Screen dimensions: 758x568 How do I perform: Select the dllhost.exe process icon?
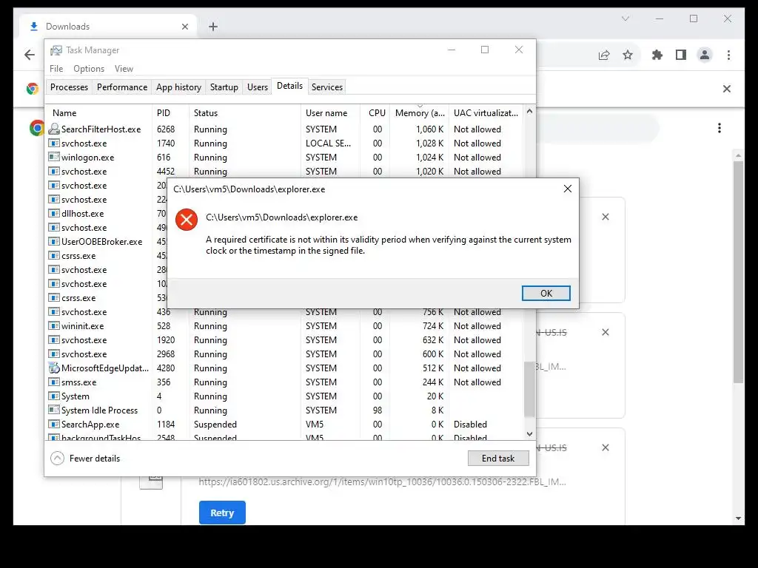(53, 213)
